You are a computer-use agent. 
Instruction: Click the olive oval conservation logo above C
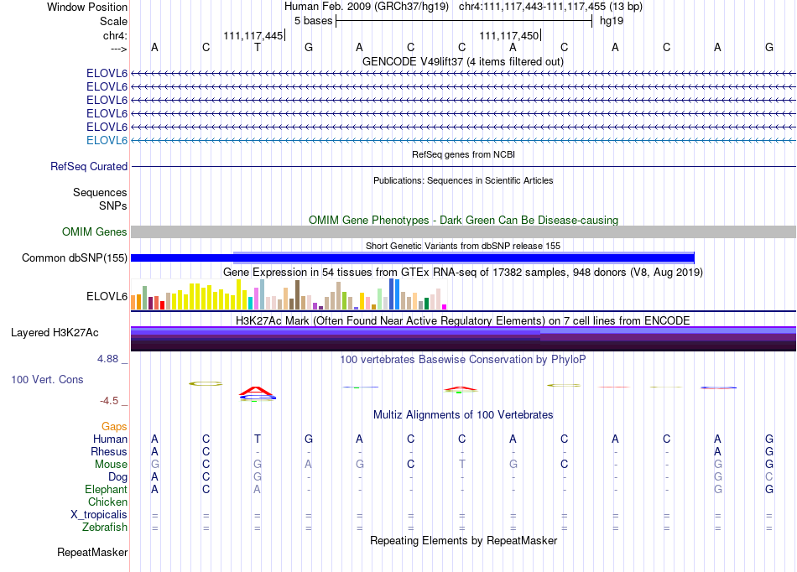(x=206, y=383)
